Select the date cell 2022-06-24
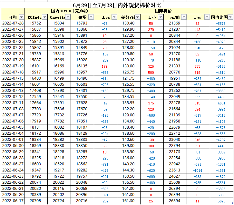 (13, 170)
